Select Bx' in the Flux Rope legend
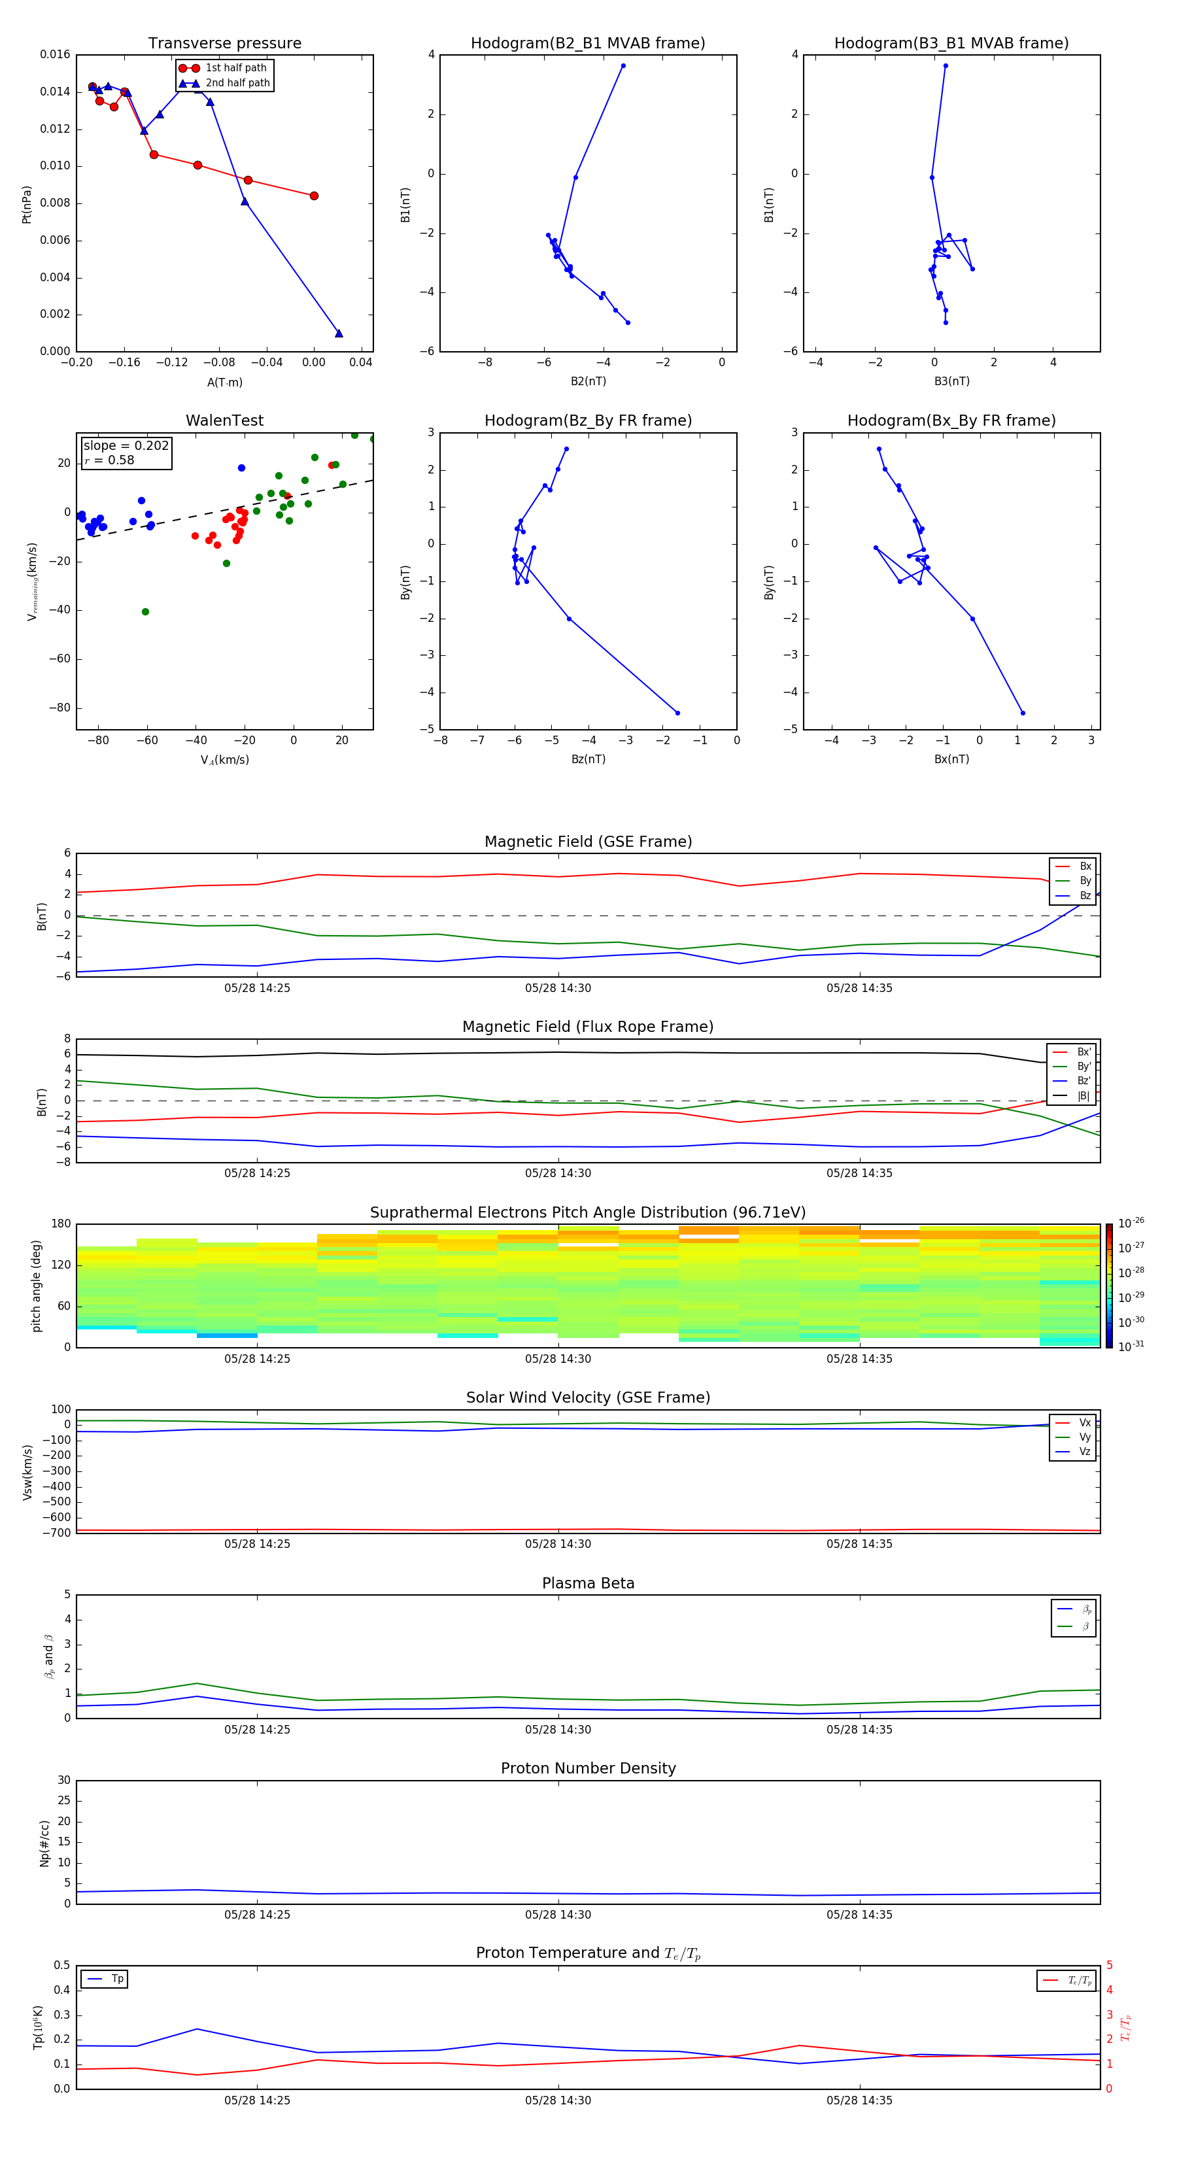 click(1072, 1052)
